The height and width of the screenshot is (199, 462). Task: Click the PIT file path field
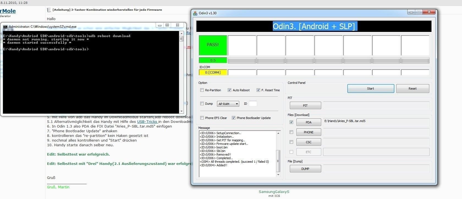tap(376, 105)
